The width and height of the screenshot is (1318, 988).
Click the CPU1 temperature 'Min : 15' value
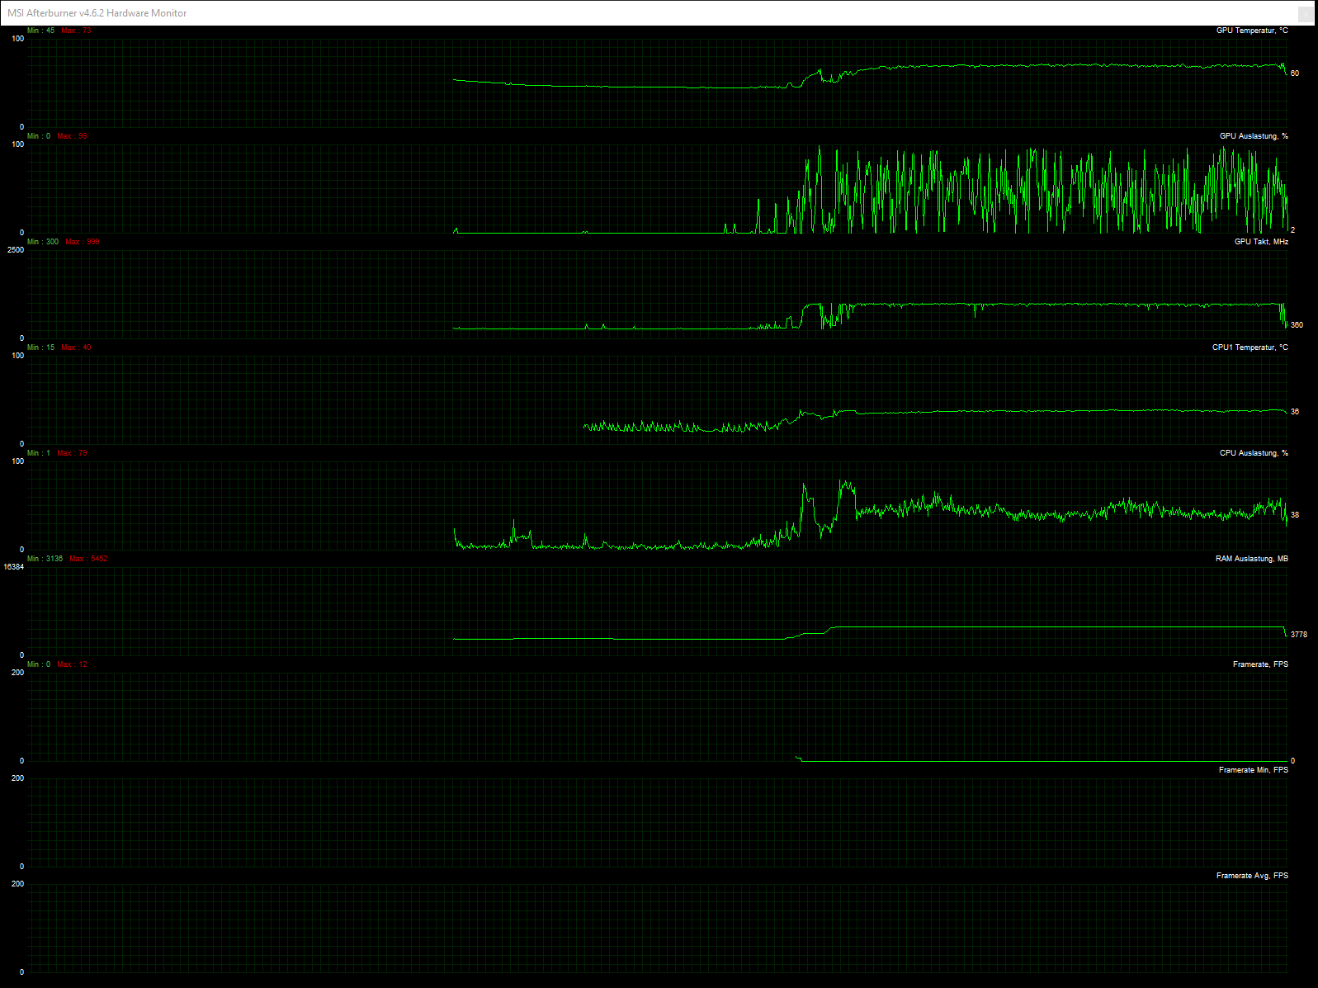tap(40, 347)
